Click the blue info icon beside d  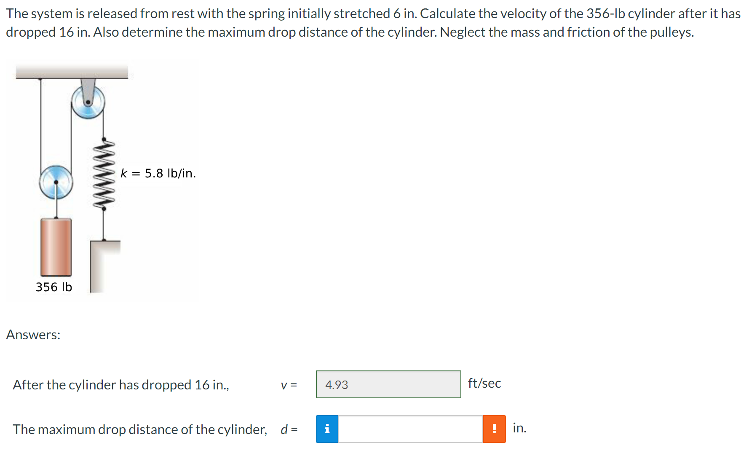pos(327,429)
